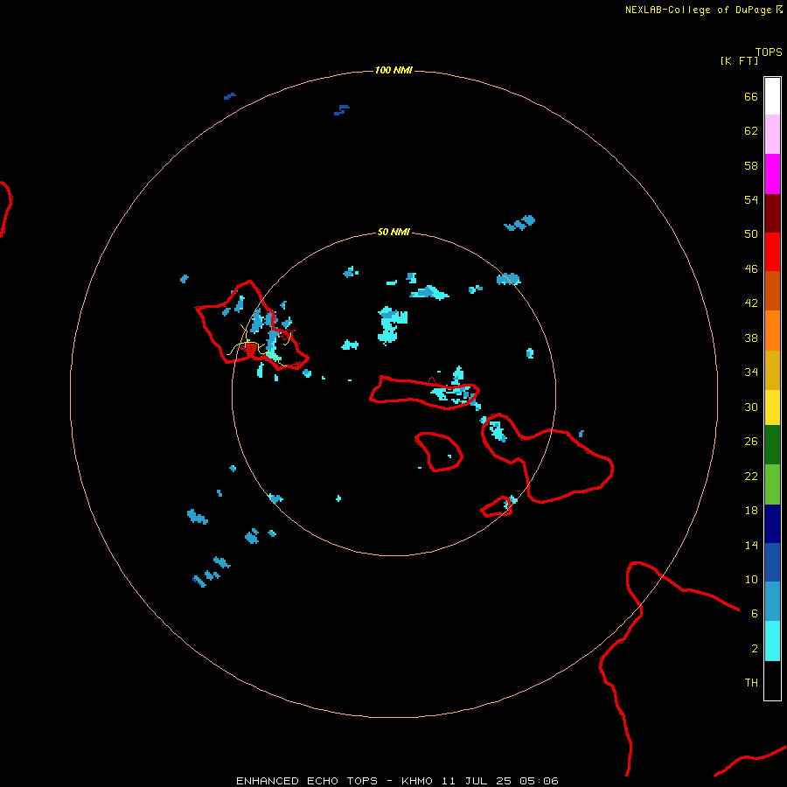
Task: Click the yellow legend swatch
Action: point(772,407)
